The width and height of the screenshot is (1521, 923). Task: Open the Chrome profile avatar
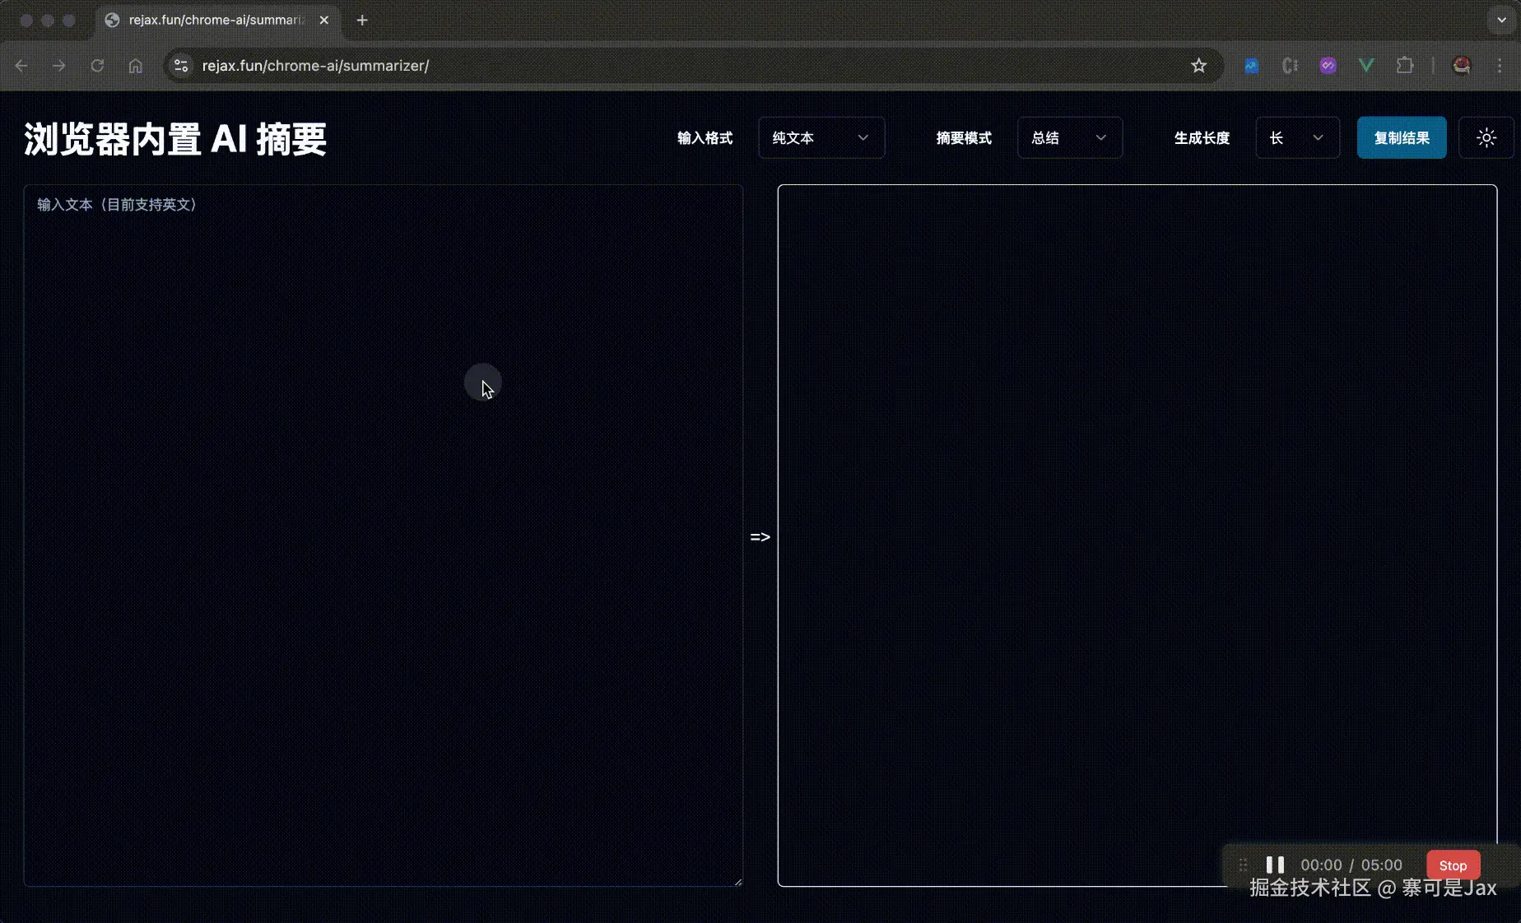1461,66
